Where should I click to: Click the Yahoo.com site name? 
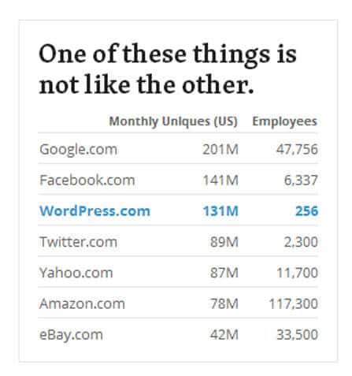pyautogui.click(x=76, y=273)
